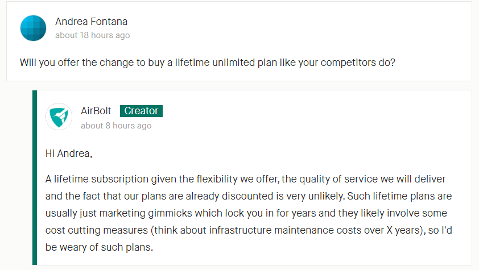Click the green vertical reply indicator bar

[x=35, y=177]
